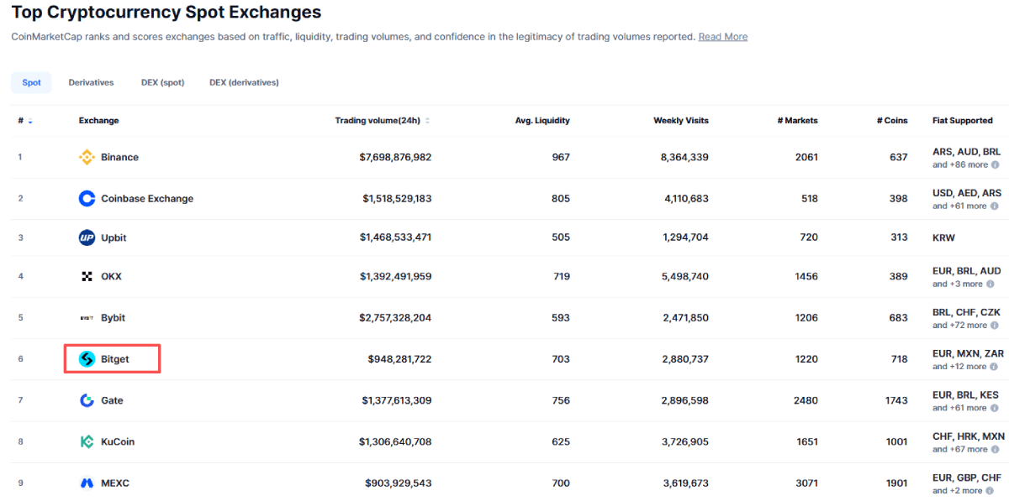
Task: Click the OKX logo icon
Action: (x=87, y=276)
